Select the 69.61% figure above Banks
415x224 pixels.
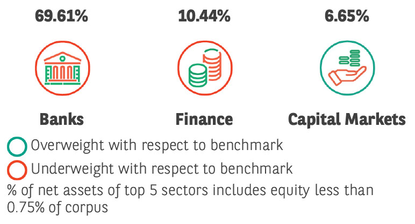tap(61, 15)
